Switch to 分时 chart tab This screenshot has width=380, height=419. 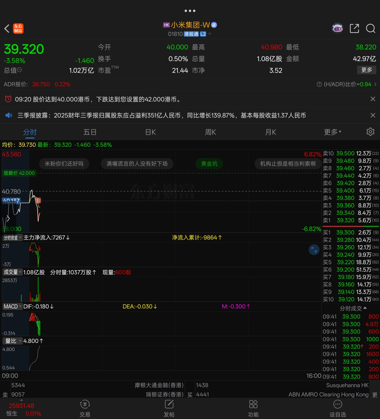click(x=30, y=132)
